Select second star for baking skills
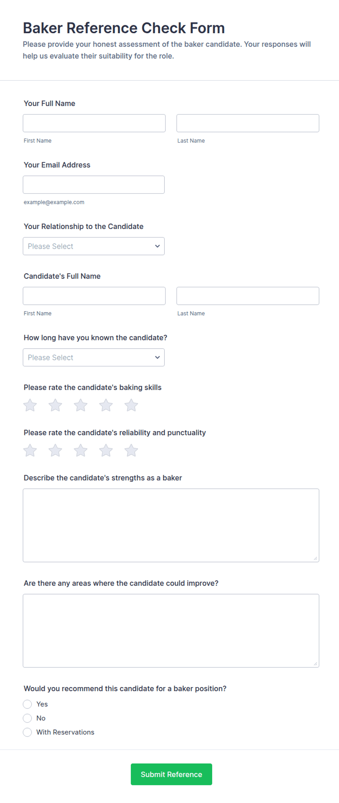The height and width of the screenshot is (803, 339). pos(55,405)
